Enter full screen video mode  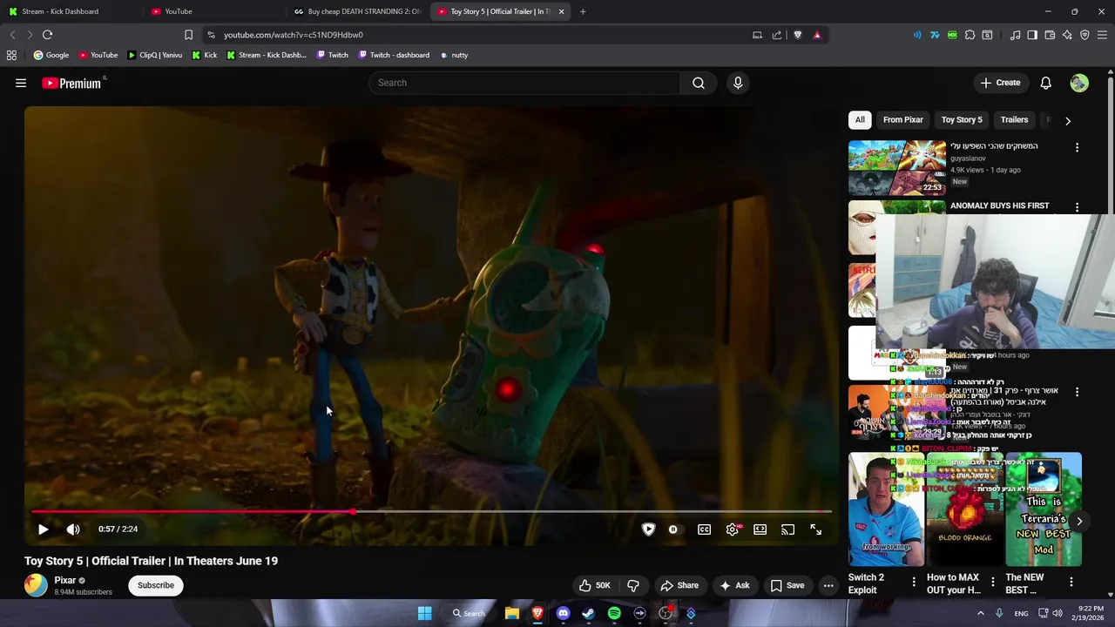point(815,529)
